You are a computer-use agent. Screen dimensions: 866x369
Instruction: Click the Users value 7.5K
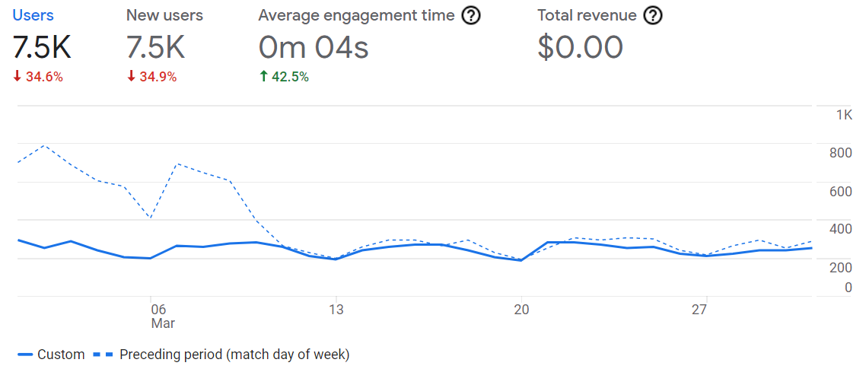tap(42, 47)
